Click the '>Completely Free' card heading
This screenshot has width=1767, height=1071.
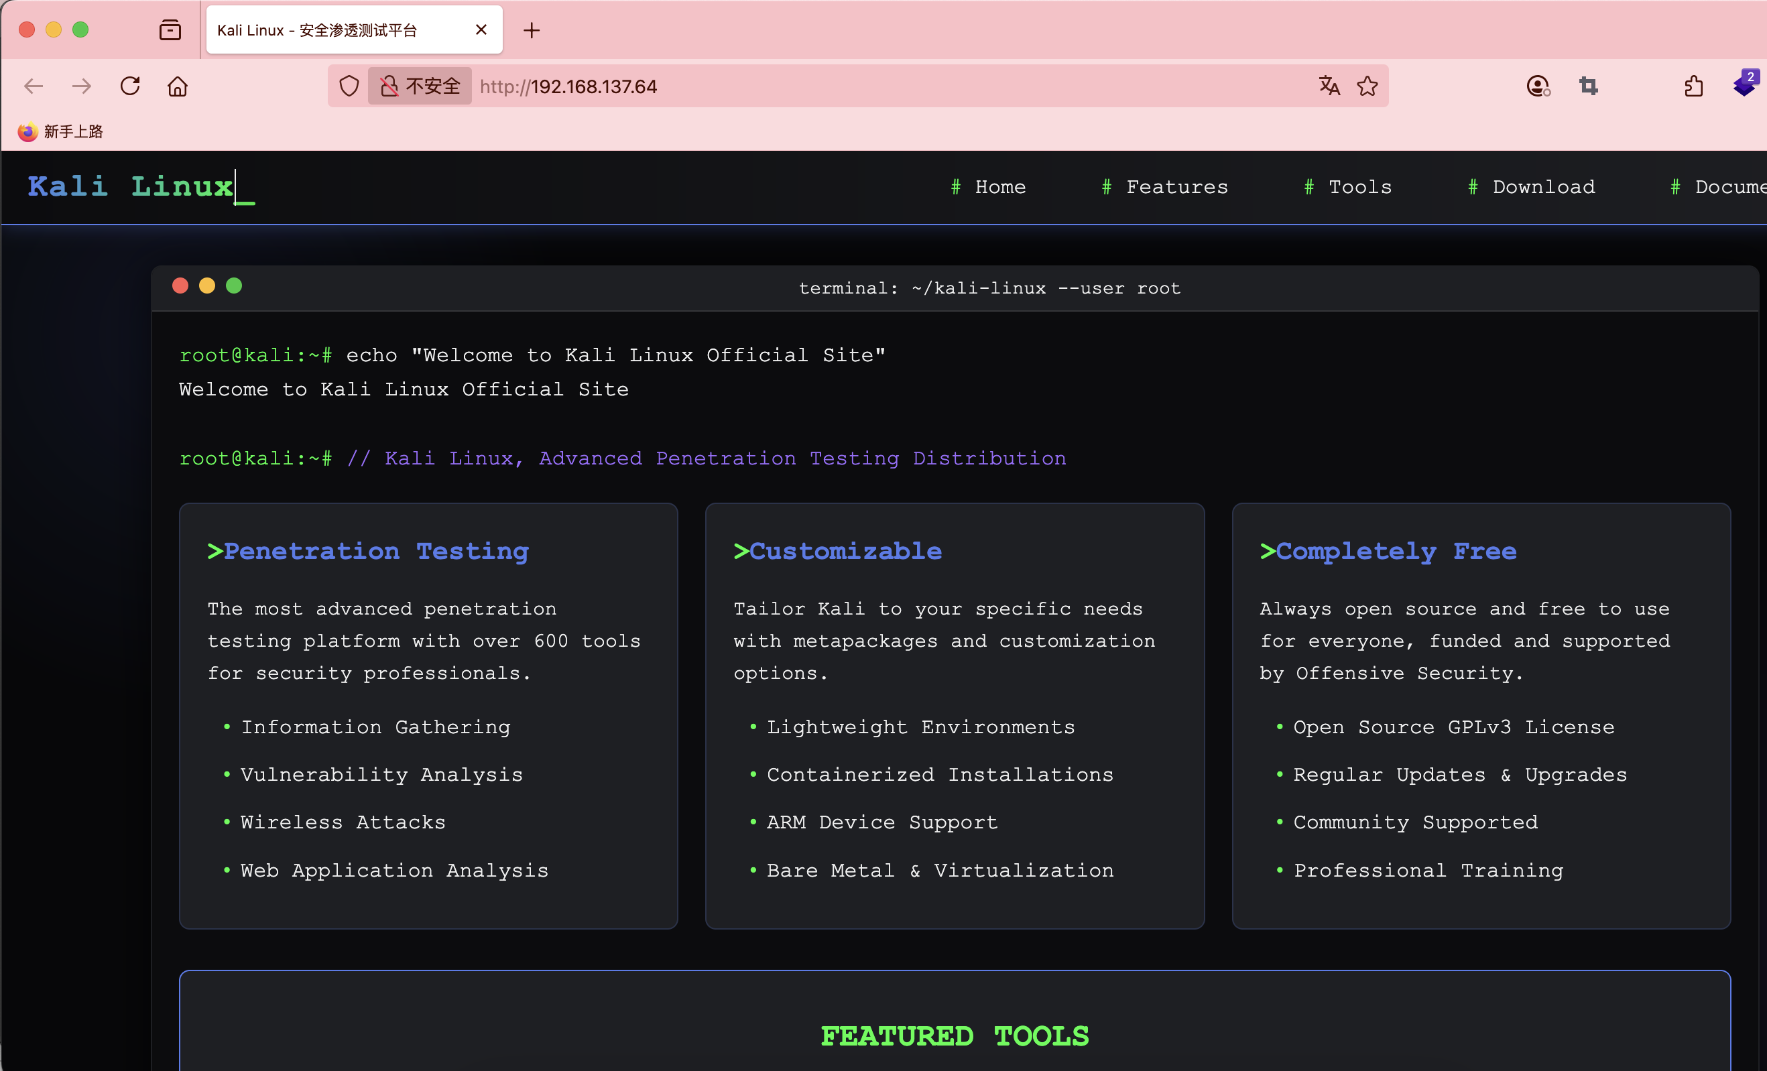pos(1388,552)
